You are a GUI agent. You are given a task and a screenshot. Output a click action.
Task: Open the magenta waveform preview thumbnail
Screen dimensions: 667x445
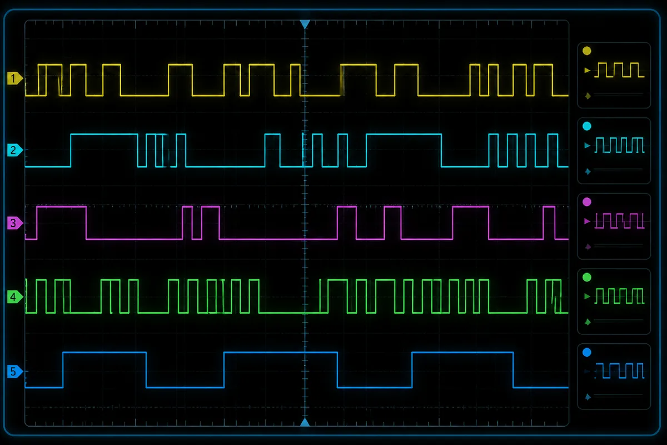(620, 221)
